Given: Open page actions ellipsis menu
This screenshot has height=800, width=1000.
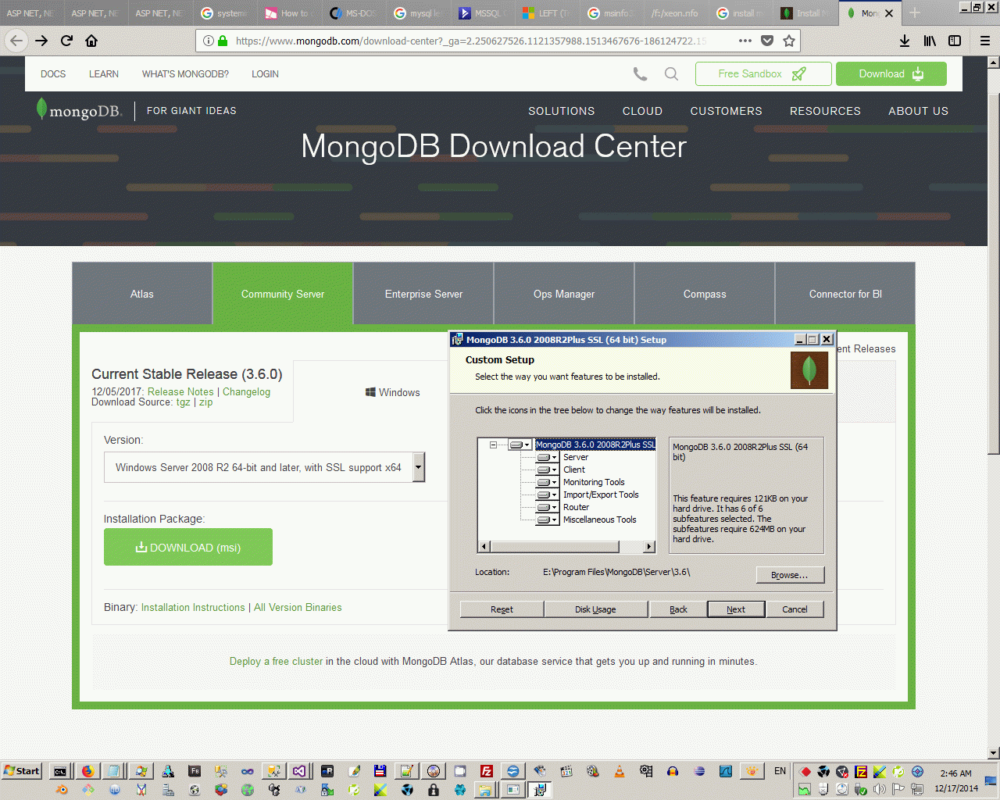Looking at the screenshot, I should (x=745, y=41).
